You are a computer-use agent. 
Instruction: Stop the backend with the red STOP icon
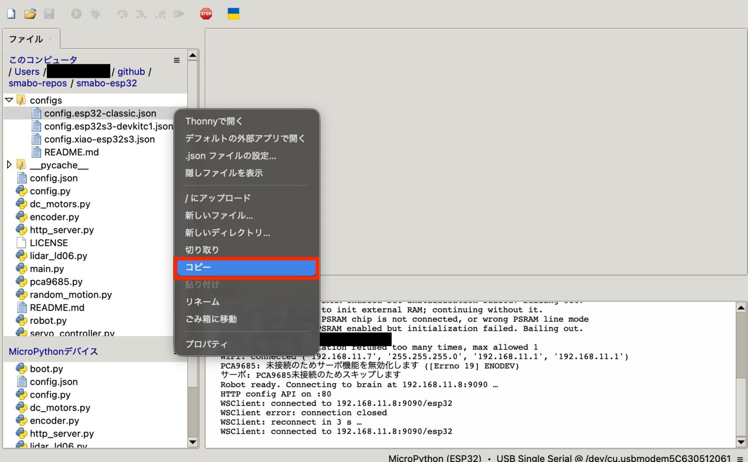[x=206, y=14]
